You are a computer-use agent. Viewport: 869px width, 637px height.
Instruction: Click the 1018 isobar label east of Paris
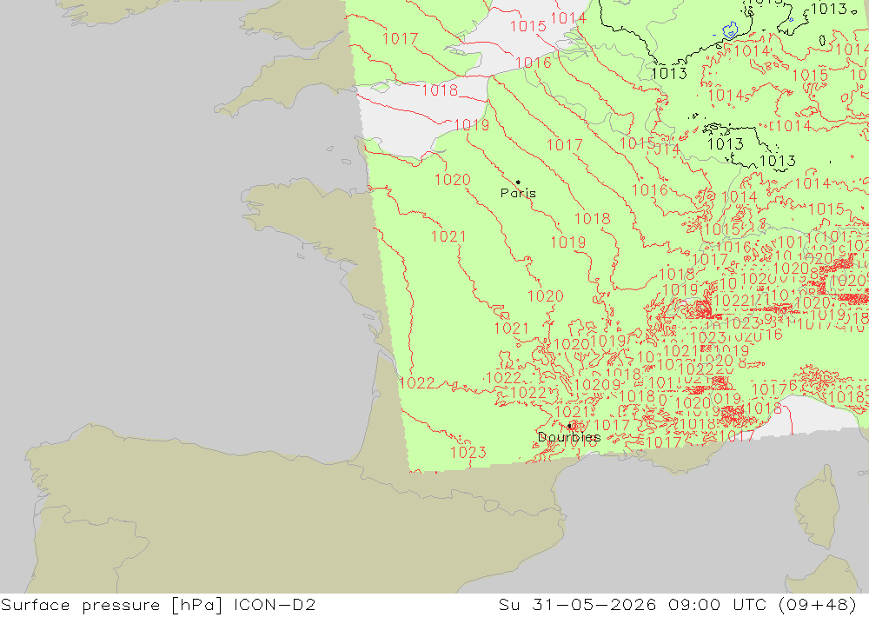point(592,219)
